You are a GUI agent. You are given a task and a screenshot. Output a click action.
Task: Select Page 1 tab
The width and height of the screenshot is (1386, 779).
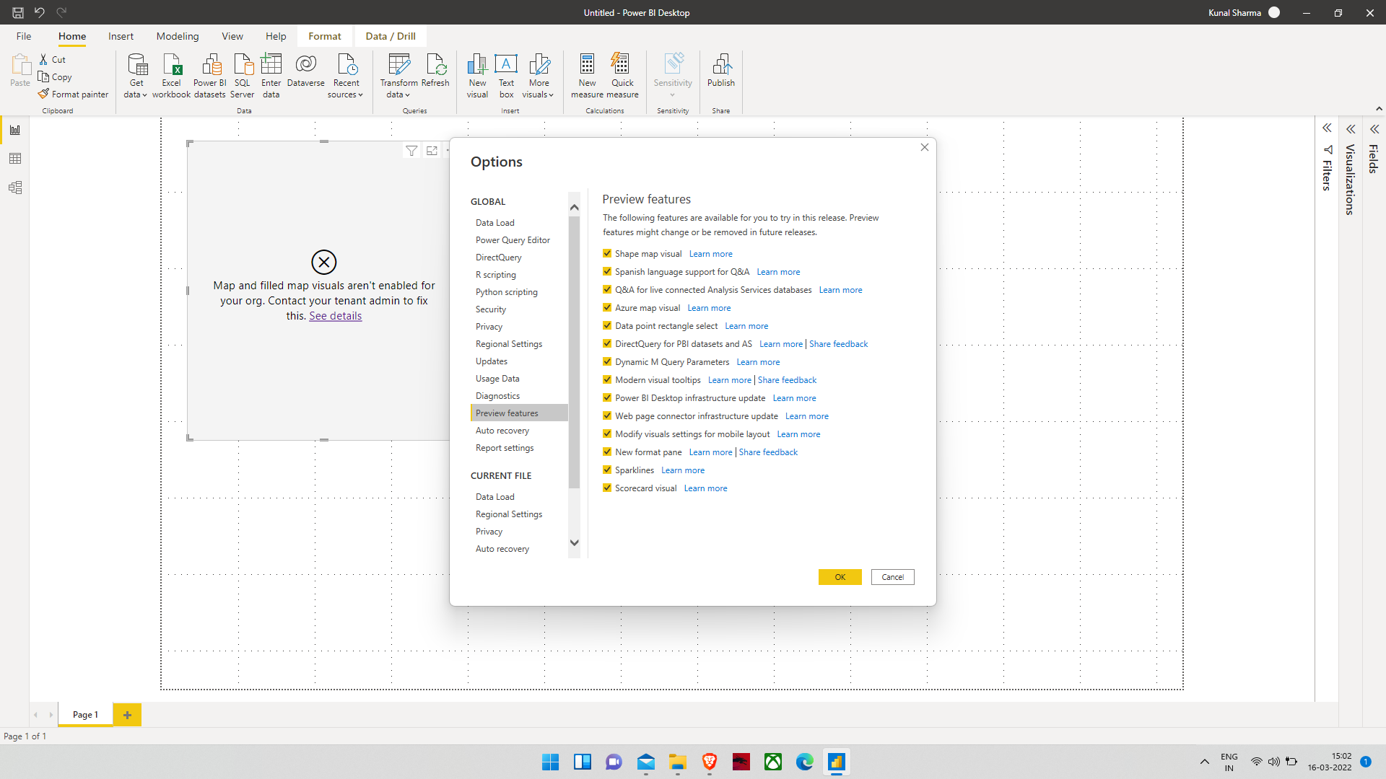(85, 715)
